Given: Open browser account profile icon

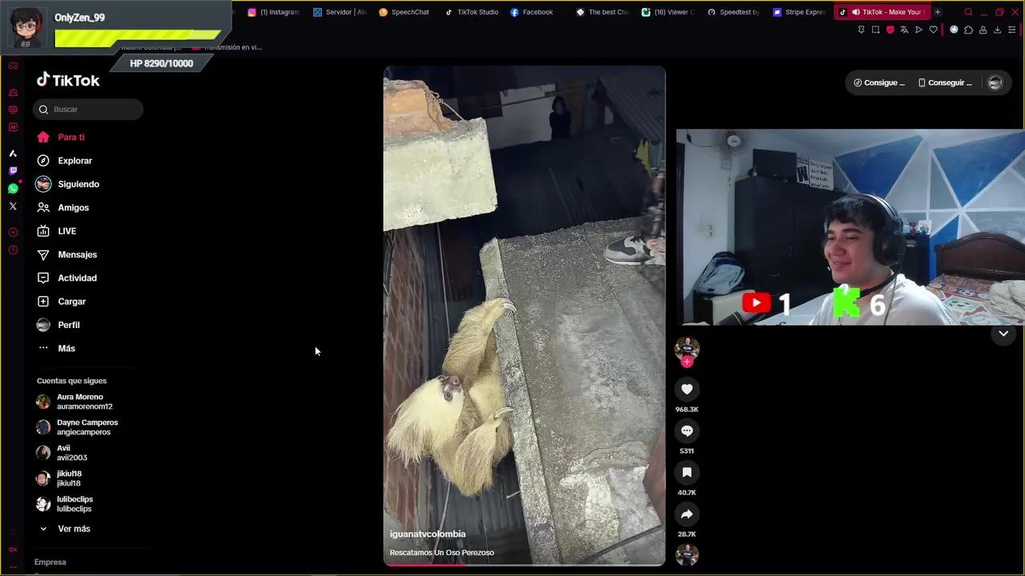Looking at the screenshot, I should (983, 30).
